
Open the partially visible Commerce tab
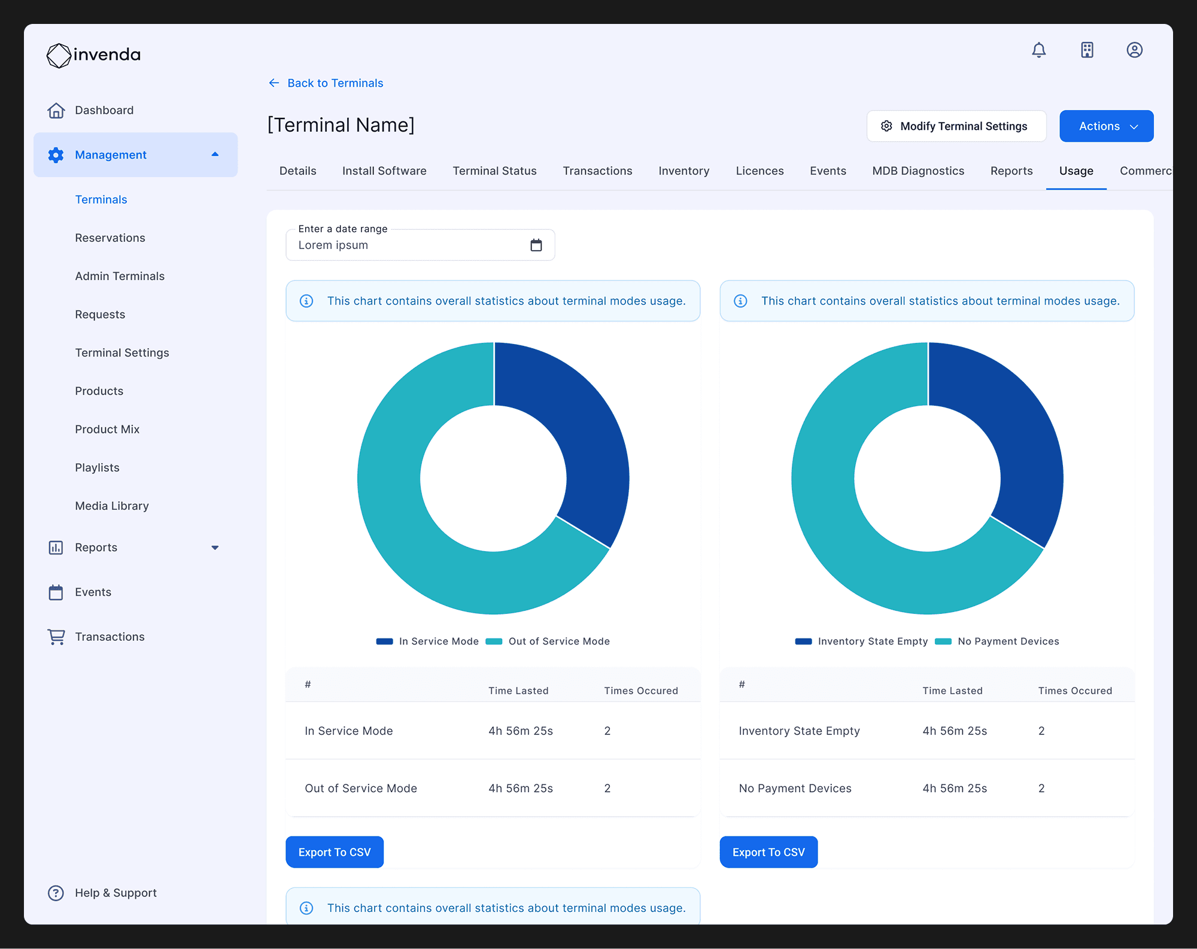(1146, 171)
